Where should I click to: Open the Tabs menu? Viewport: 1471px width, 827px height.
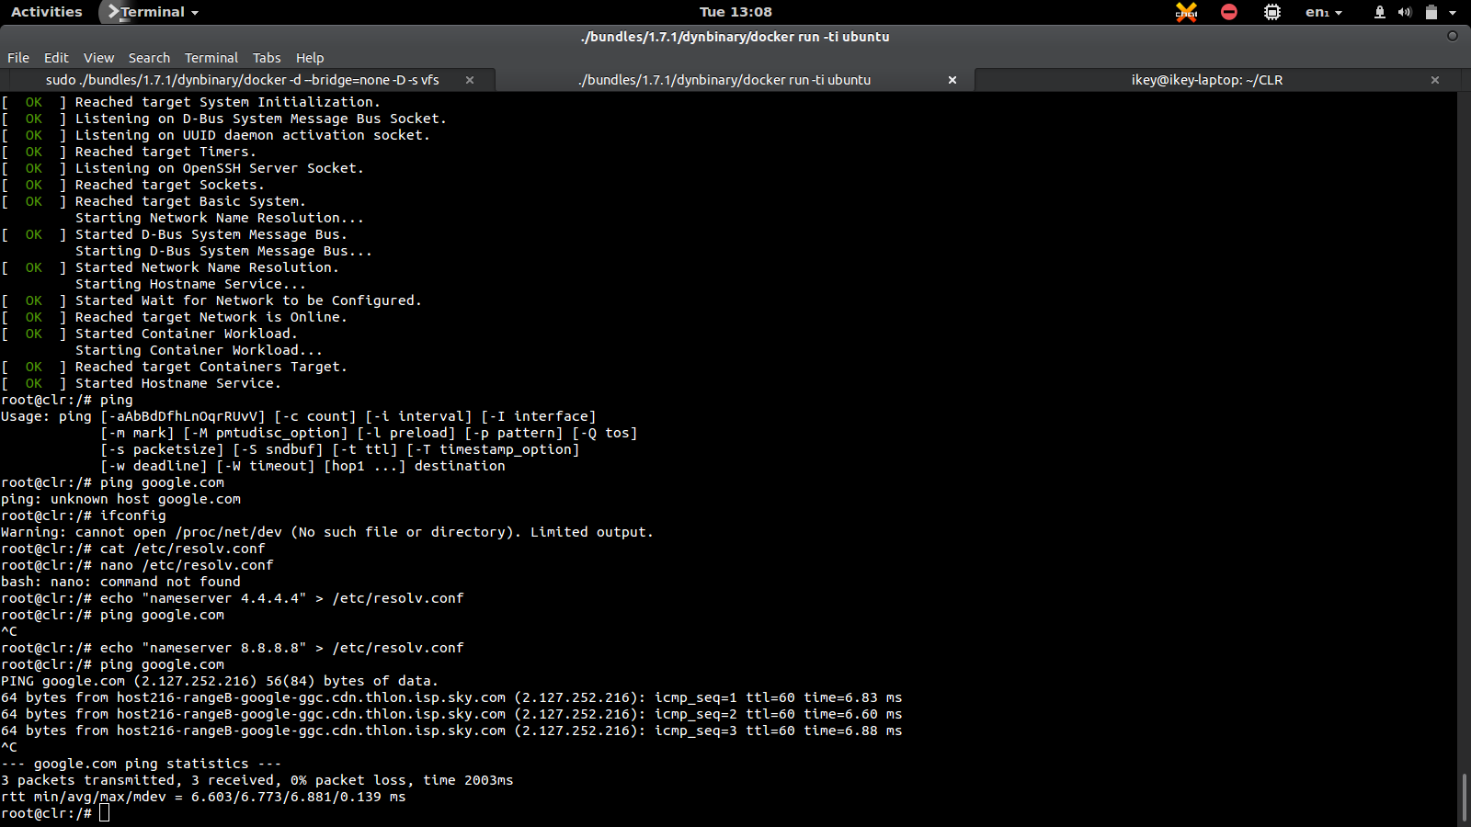267,57
